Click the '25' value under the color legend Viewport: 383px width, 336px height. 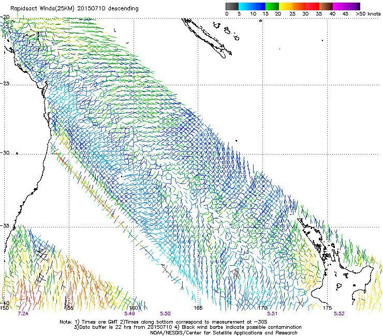pyautogui.click(x=292, y=14)
